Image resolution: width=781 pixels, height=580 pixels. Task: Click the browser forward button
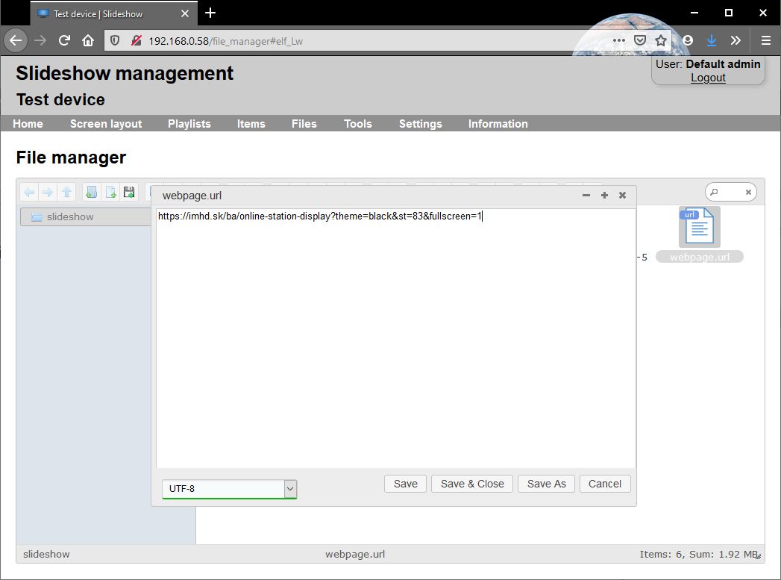click(40, 40)
